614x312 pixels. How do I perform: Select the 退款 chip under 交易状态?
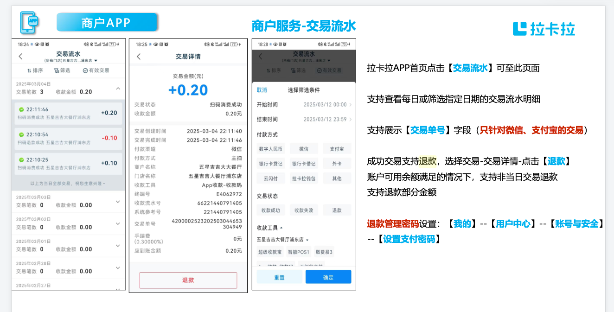337,210
